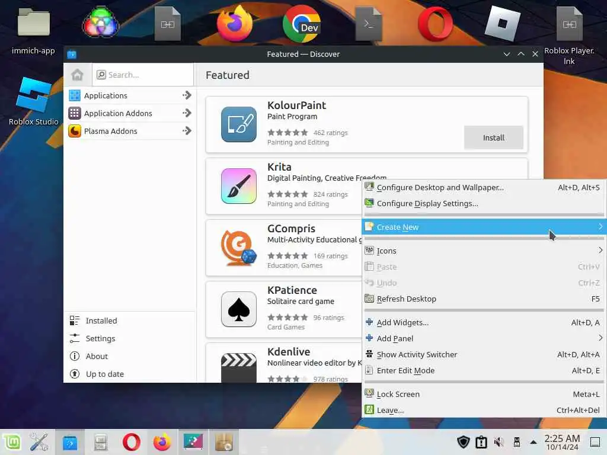Open the terminal script desktop file
Screen dimensions: 607x455
click(x=368, y=24)
